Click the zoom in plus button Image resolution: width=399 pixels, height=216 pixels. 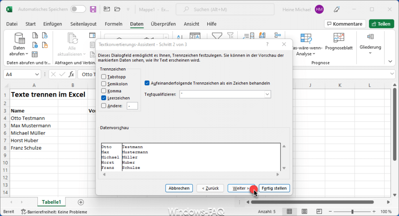click(x=374, y=211)
